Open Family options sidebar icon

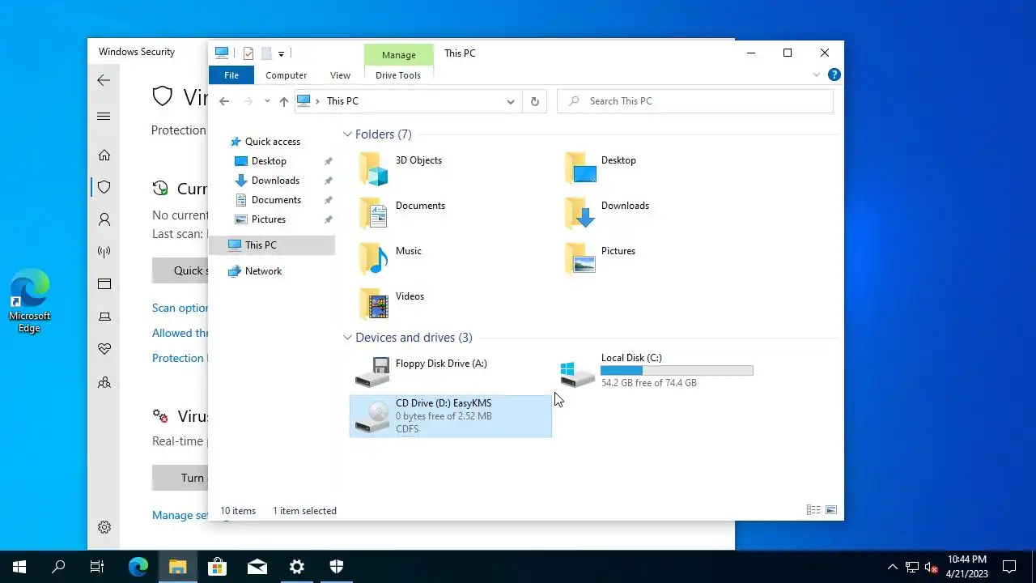pyautogui.click(x=104, y=382)
